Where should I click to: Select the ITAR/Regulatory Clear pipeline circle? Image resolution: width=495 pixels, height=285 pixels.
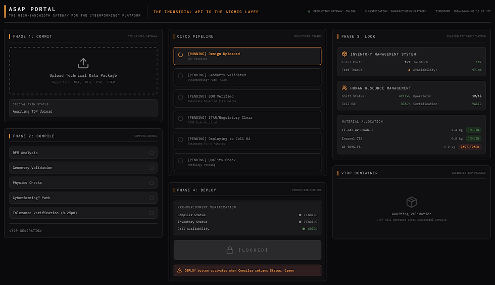click(181, 118)
